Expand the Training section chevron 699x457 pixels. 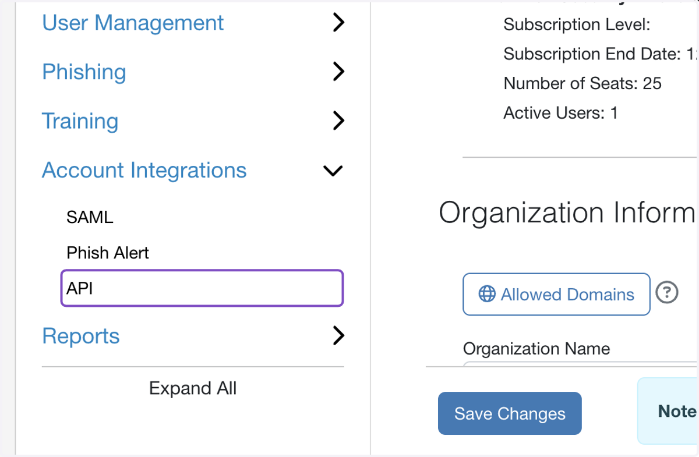pos(338,121)
